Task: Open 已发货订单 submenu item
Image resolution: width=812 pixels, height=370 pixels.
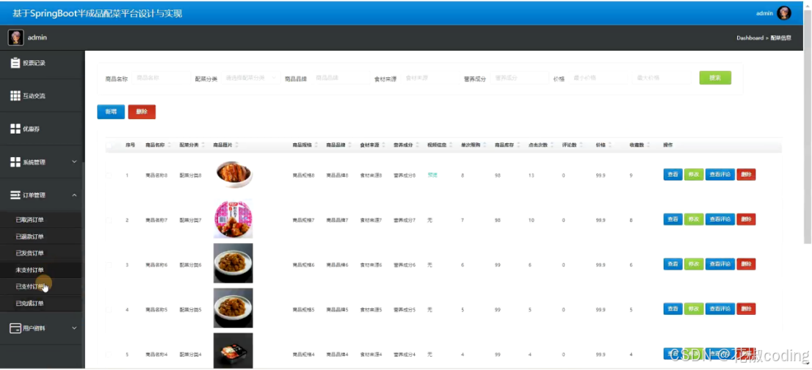Action: pos(41,253)
